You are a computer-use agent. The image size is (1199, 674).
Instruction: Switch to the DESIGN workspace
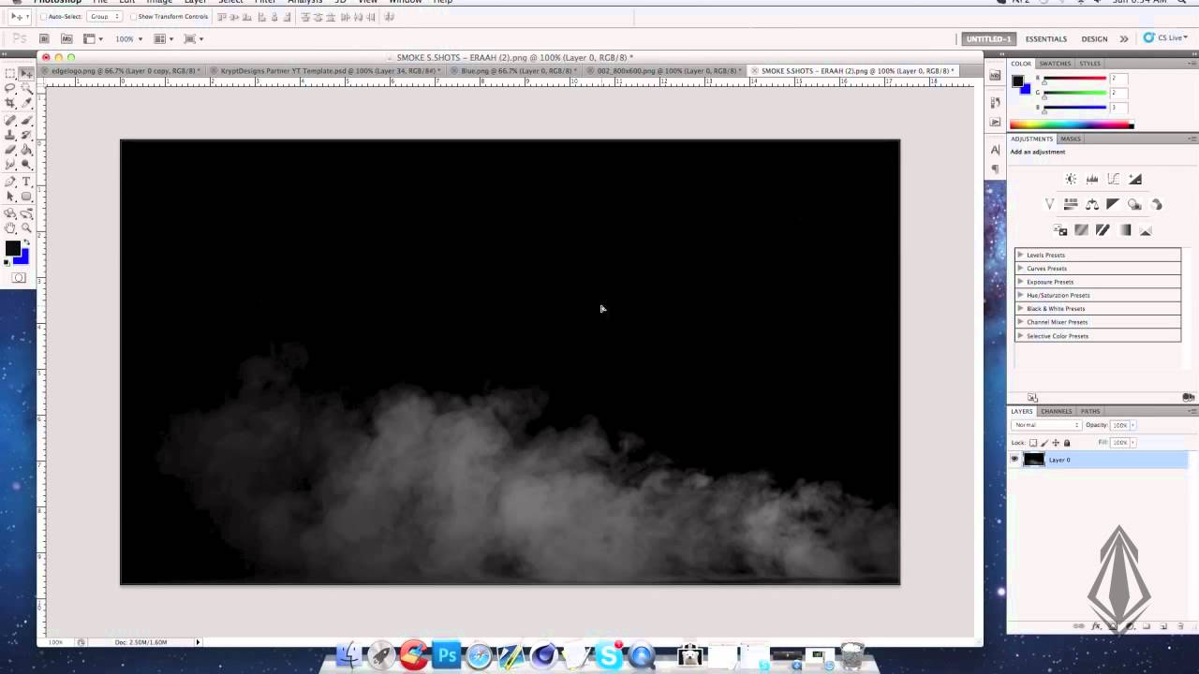[x=1094, y=39]
